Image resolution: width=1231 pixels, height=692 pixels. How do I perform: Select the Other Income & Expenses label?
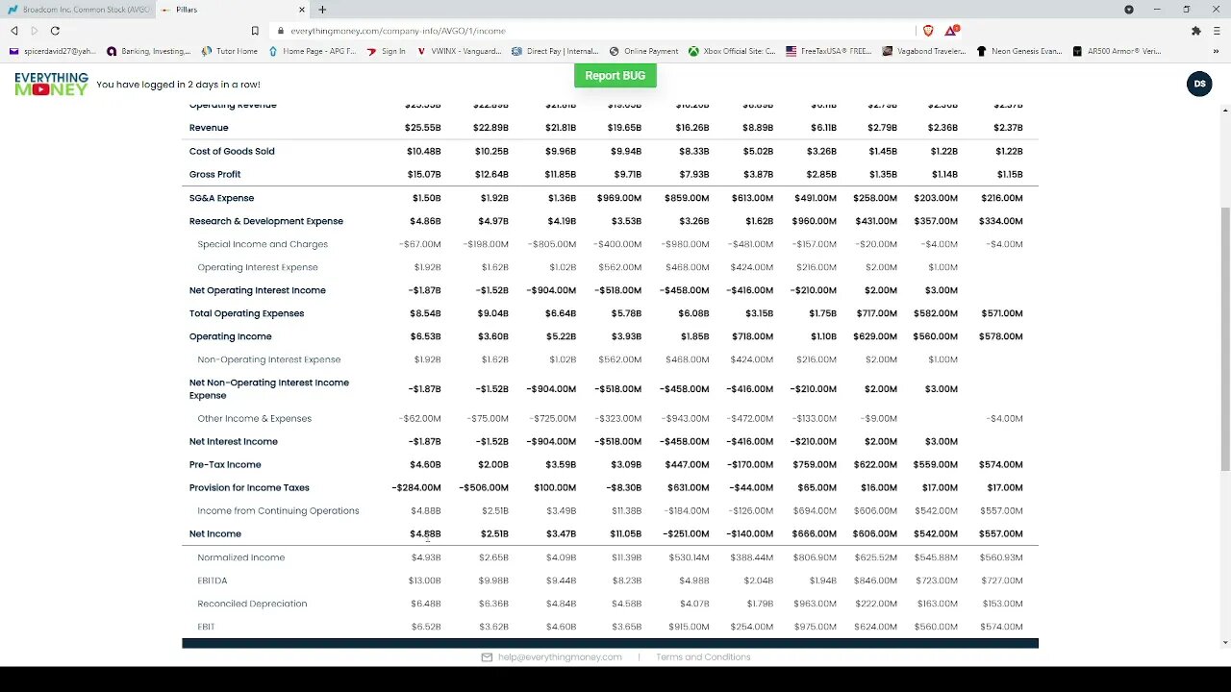[255, 418]
